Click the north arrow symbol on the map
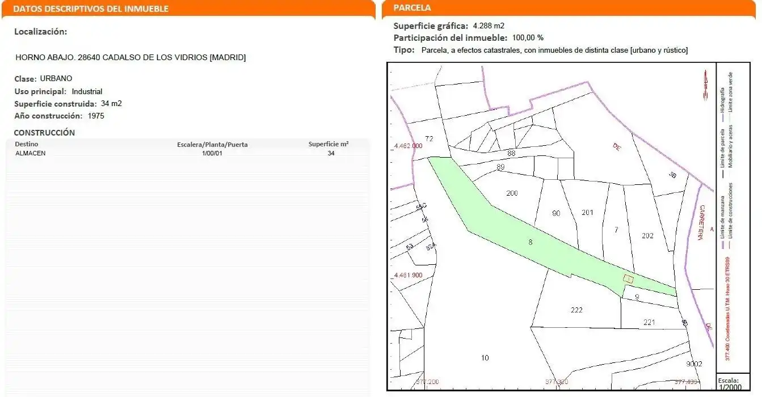The height and width of the screenshot is (397, 762). click(705, 85)
